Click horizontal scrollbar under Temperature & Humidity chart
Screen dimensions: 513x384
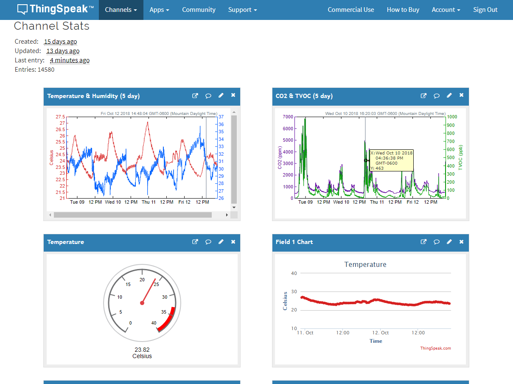pyautogui.click(x=132, y=215)
